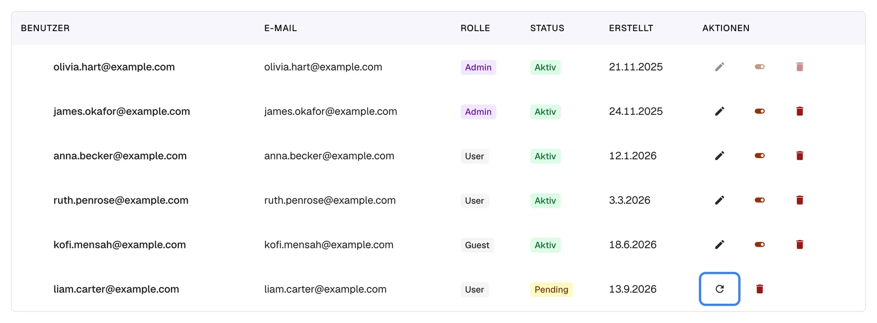Edit user olivia.hart pencil icon

pos(720,67)
